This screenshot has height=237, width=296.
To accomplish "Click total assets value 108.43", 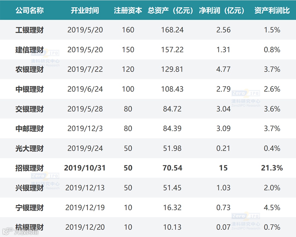I will pyautogui.click(x=172, y=89).
